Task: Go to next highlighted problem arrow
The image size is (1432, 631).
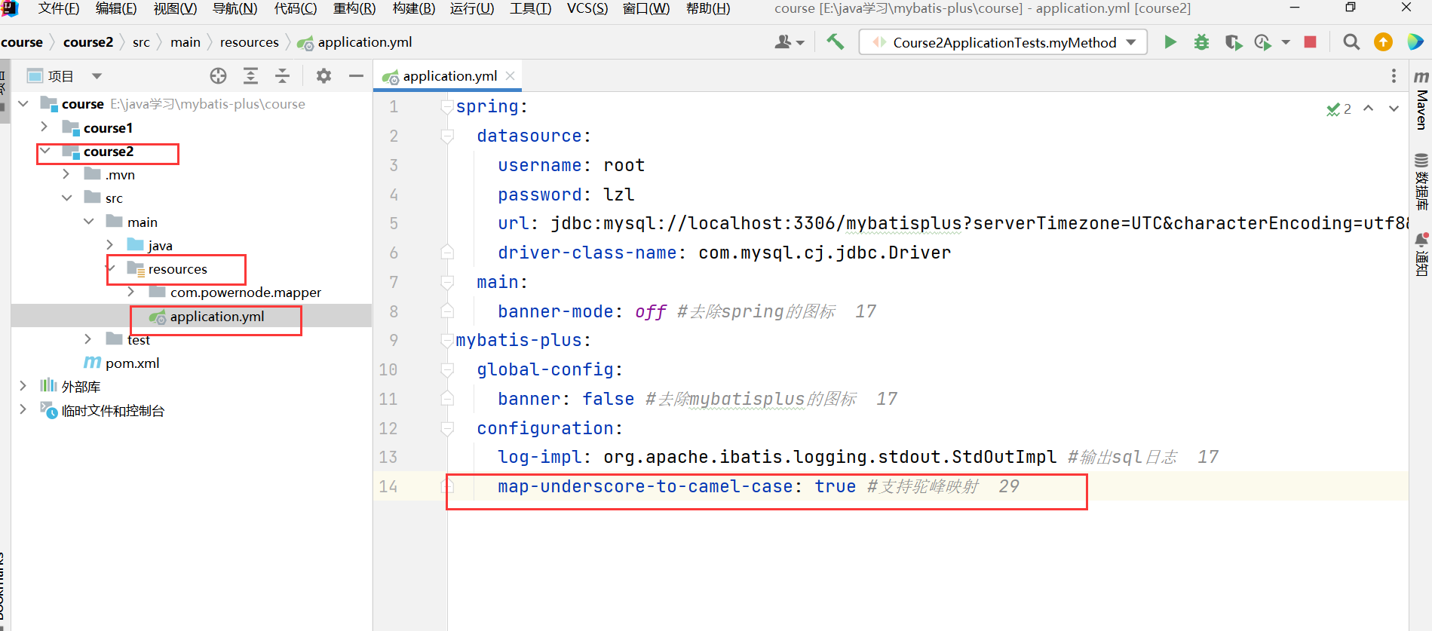Action: (1394, 109)
